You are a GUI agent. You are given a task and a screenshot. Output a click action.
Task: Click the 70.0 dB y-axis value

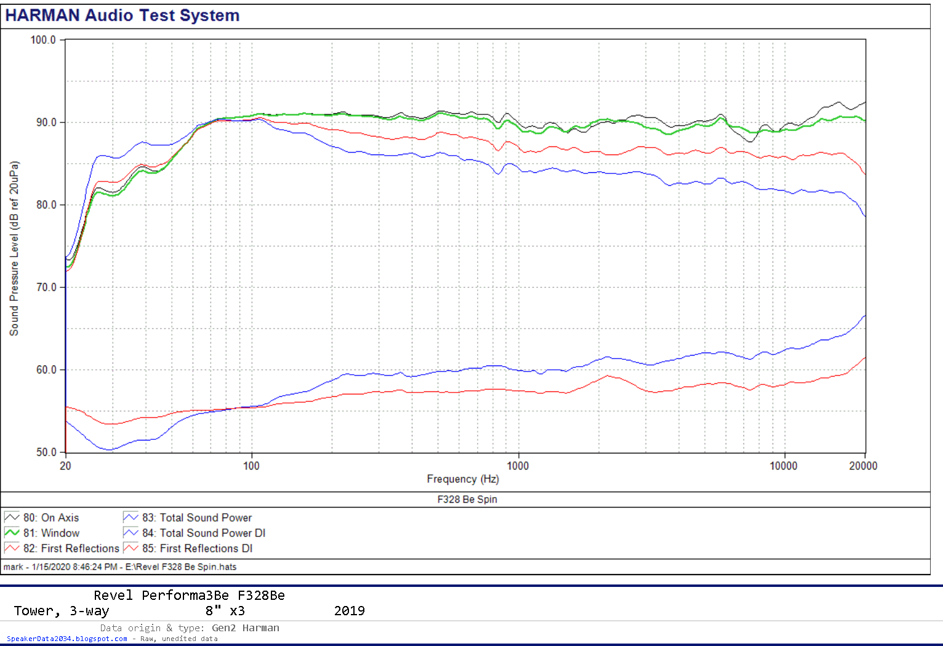[46, 287]
